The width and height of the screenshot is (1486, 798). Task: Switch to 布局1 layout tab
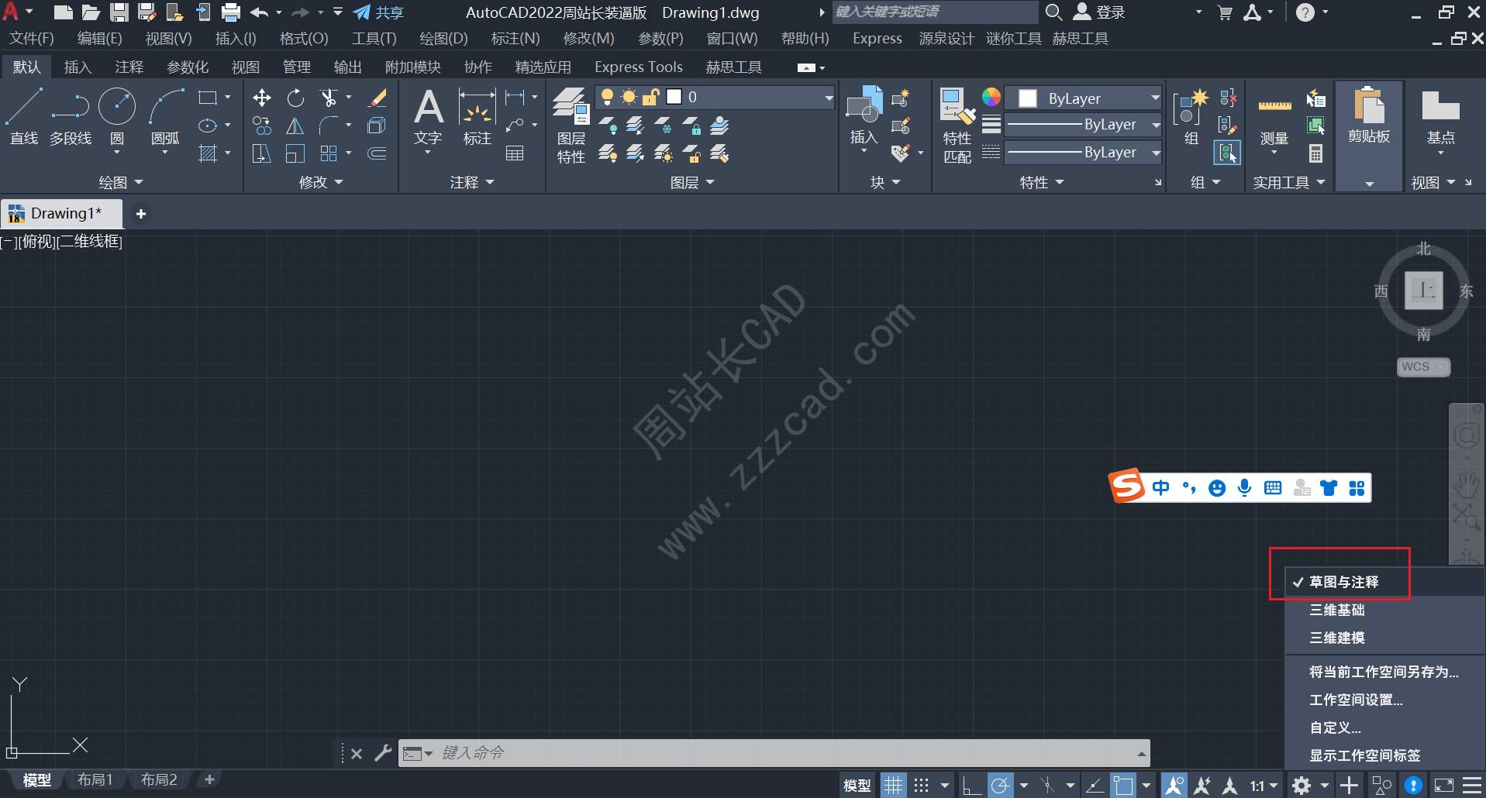click(95, 779)
